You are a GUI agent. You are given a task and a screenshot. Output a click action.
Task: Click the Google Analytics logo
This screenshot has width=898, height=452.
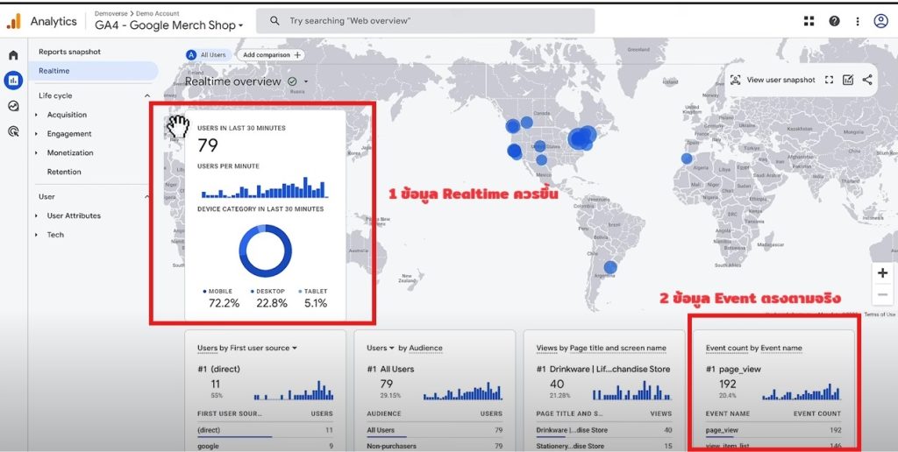pyautogui.click(x=14, y=22)
